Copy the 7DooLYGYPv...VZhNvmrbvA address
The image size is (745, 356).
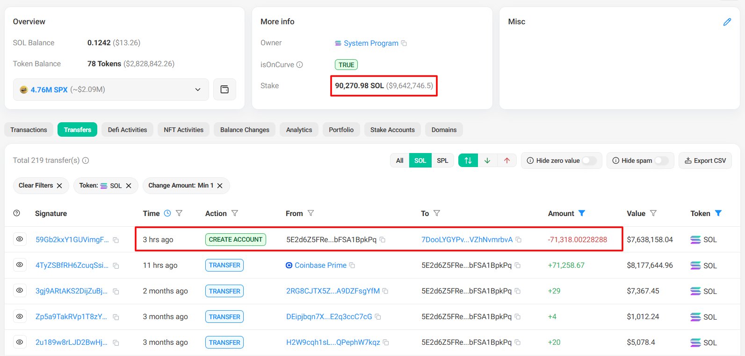tap(519, 240)
